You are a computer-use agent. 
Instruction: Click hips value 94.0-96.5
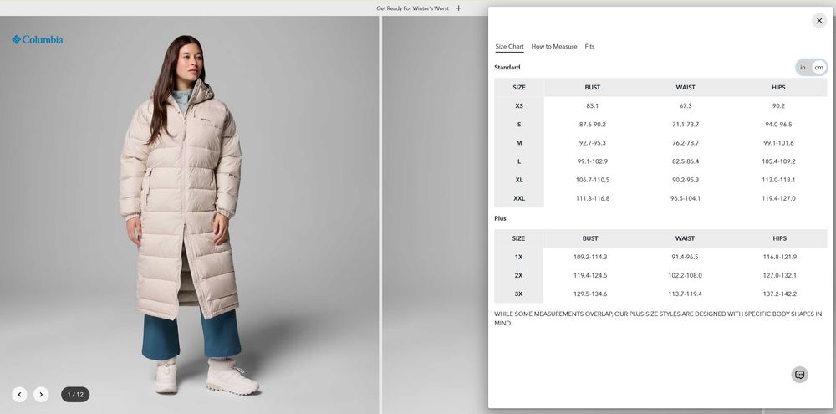coord(778,125)
